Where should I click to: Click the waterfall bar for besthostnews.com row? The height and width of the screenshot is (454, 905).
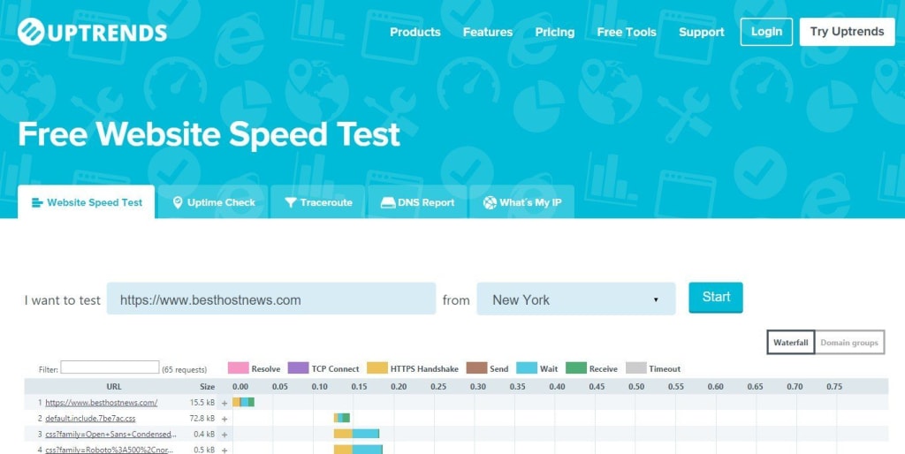(244, 402)
